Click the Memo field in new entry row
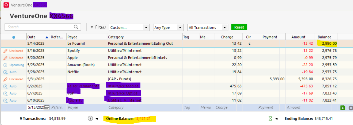 click(206, 107)
